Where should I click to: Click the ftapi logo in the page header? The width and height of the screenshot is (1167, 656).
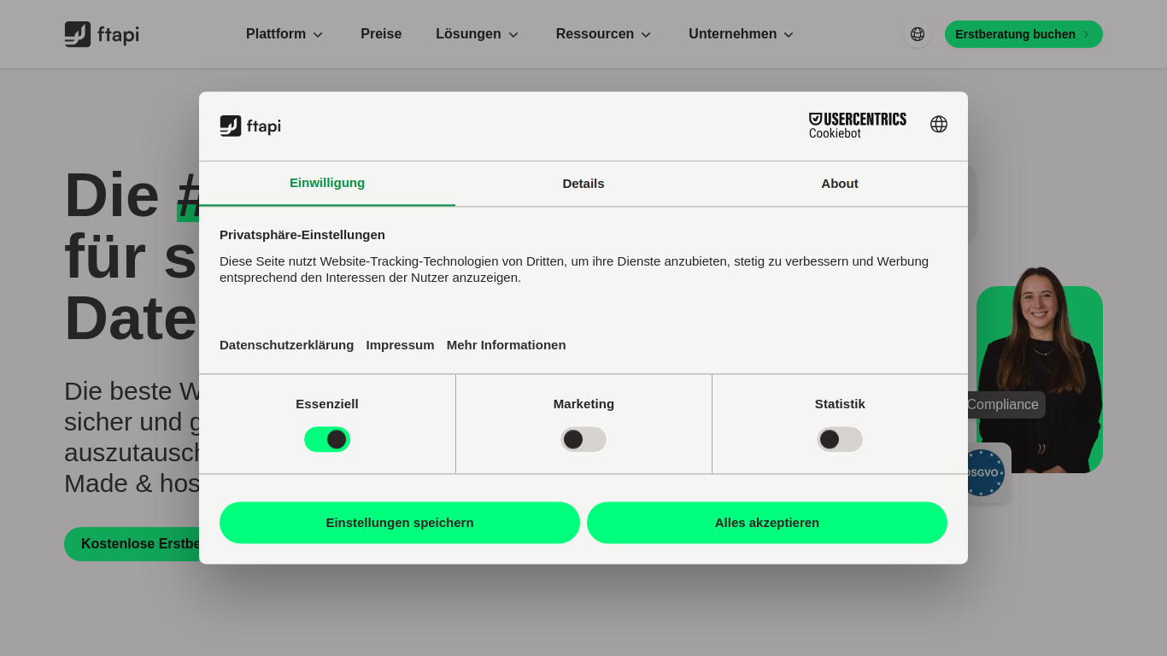tap(102, 34)
